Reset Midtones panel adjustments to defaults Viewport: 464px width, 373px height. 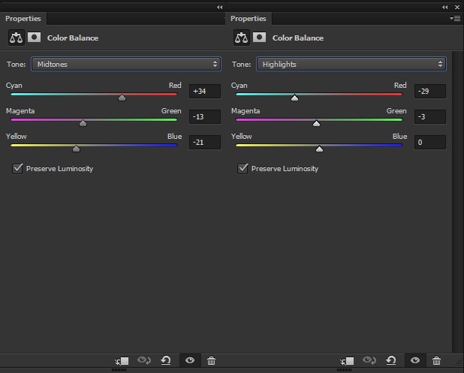(x=166, y=361)
